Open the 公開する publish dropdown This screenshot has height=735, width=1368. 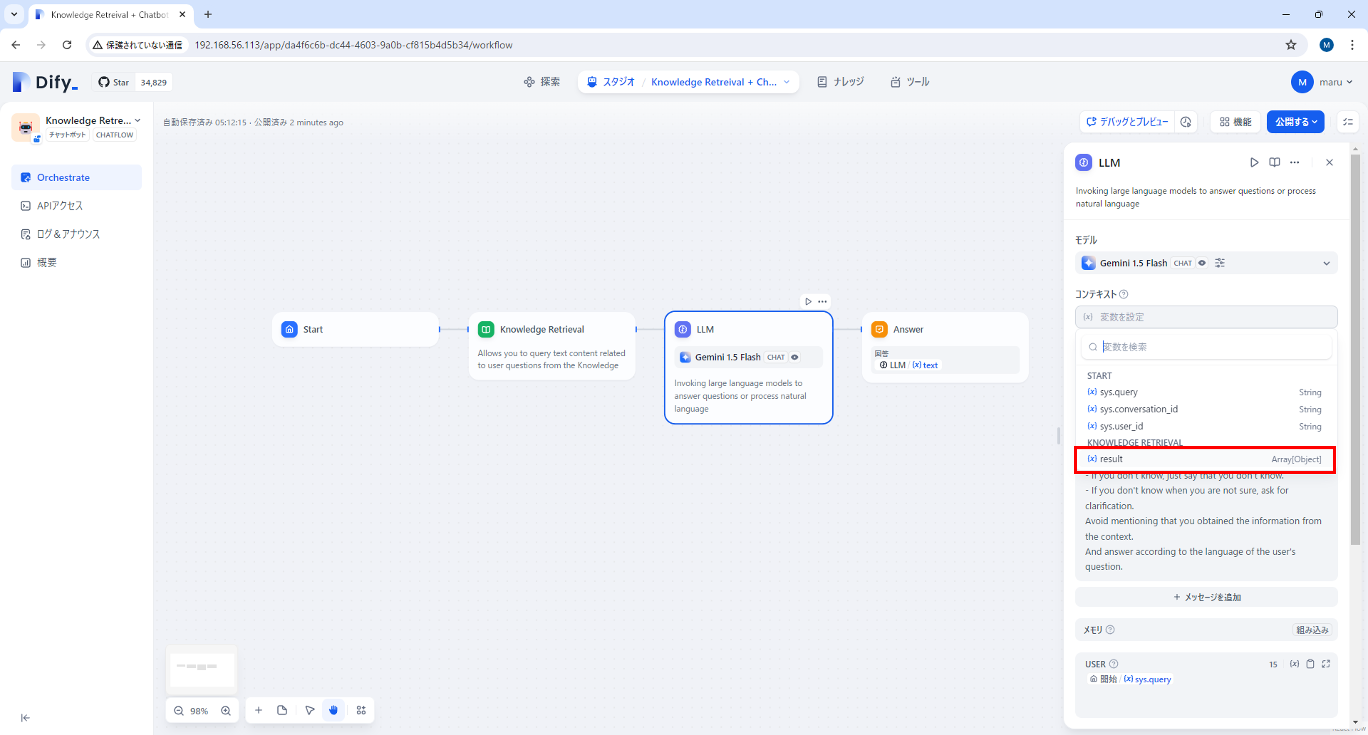point(1295,122)
